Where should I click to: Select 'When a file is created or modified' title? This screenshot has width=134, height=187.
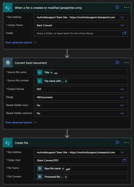[48, 8]
